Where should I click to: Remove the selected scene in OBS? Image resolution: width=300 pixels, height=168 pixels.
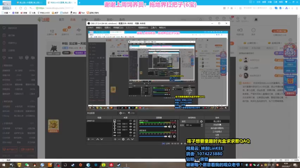point(93,139)
